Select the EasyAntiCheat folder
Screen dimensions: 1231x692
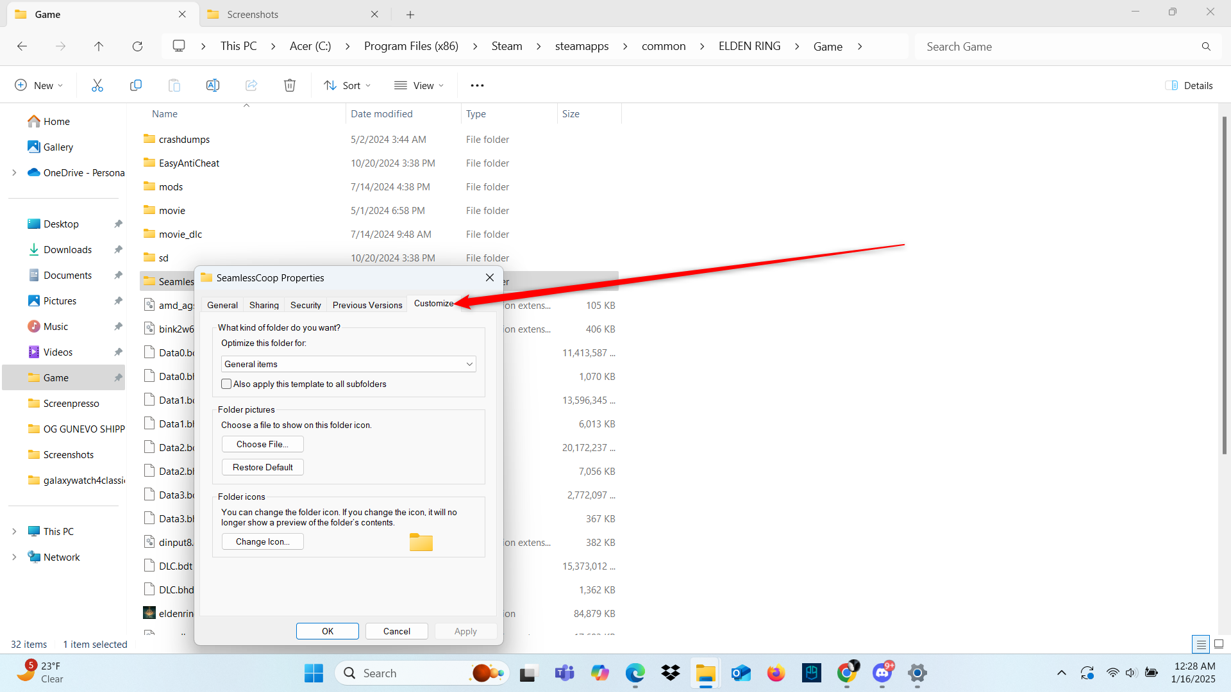point(188,163)
